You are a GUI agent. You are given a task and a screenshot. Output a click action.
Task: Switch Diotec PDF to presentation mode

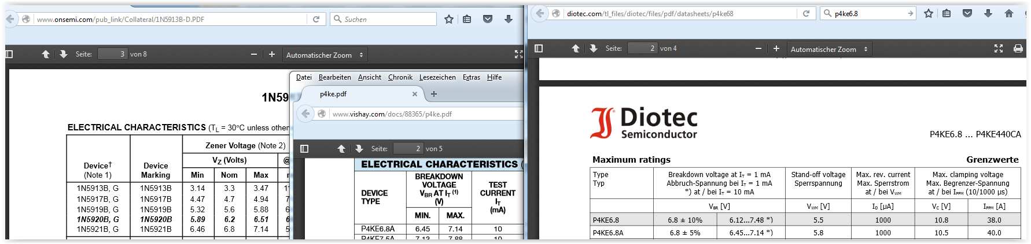pos(999,48)
